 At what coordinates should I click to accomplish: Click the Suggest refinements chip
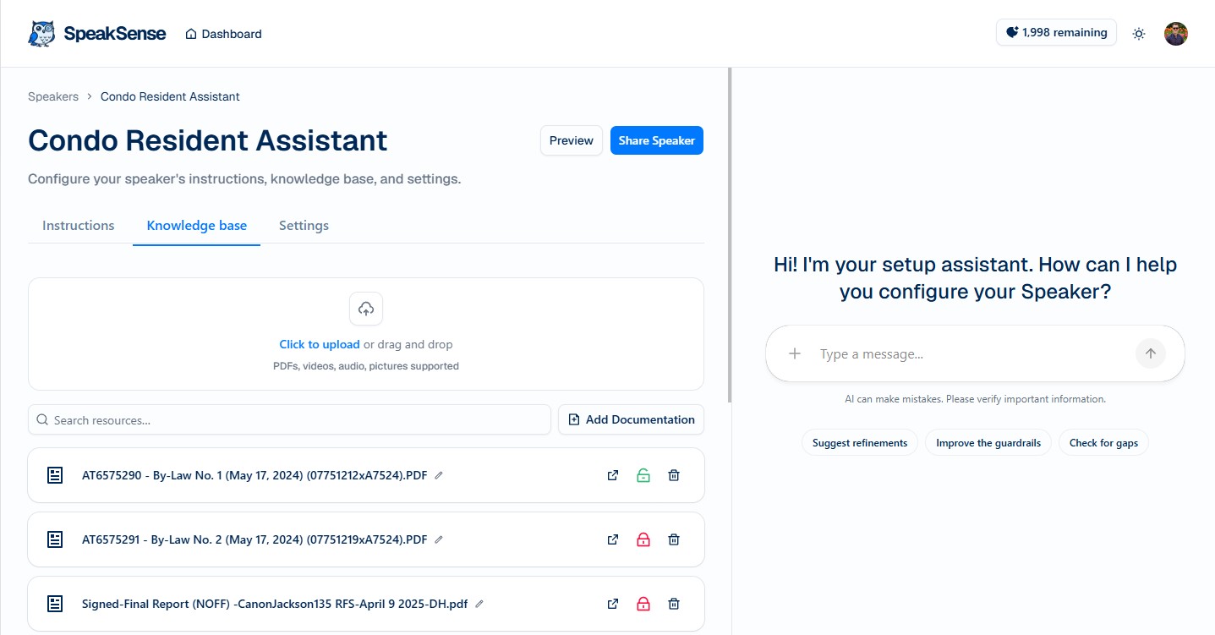point(860,443)
